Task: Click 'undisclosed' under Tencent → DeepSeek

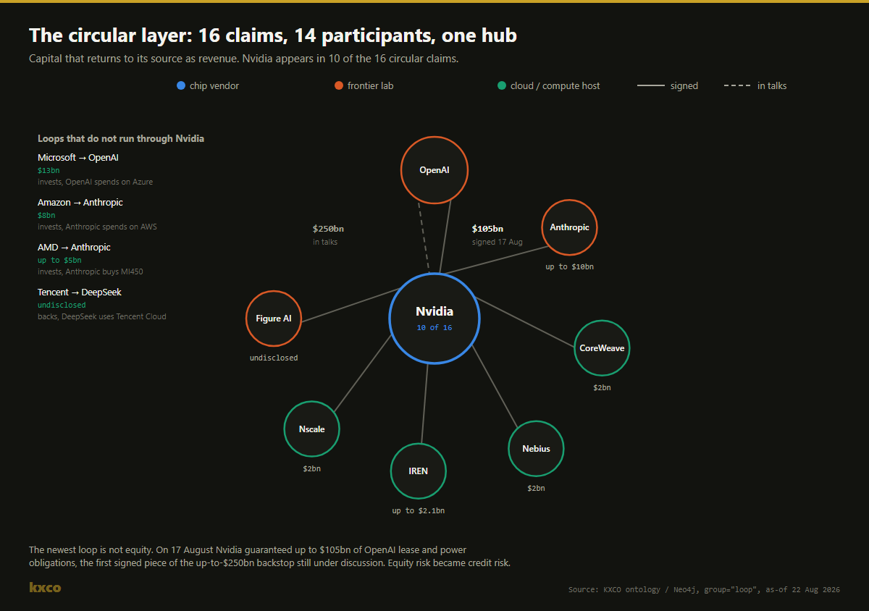Action: (62, 305)
